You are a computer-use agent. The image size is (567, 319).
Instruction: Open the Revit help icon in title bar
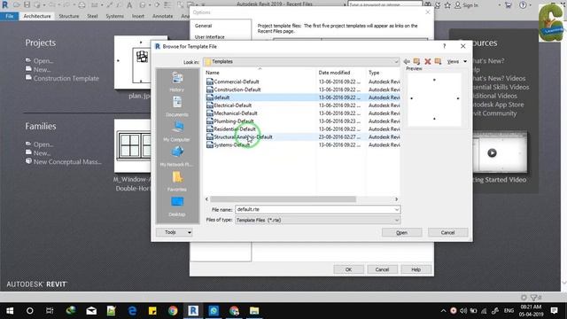click(523, 5)
